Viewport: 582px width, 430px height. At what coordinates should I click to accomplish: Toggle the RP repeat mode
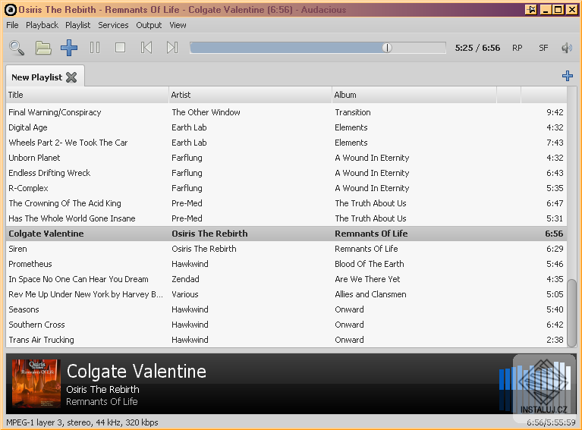pyautogui.click(x=518, y=48)
